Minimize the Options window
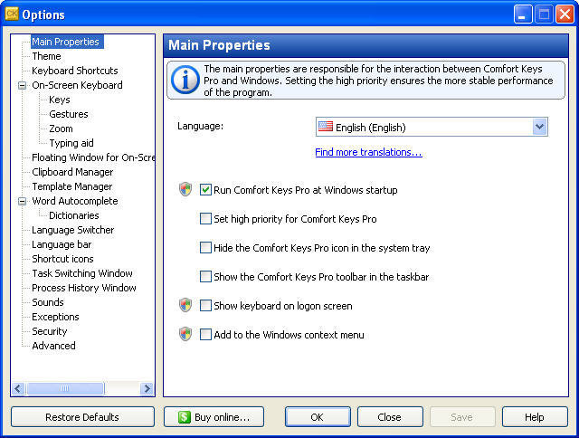This screenshot has width=579, height=438. [522, 14]
